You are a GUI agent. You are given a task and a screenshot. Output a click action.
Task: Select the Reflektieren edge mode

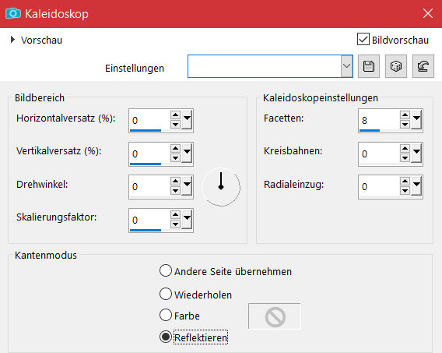point(166,337)
